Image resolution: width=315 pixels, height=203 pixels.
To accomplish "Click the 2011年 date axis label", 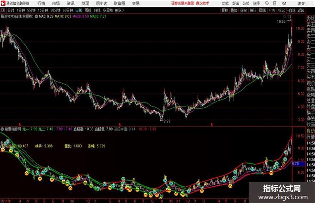I will (5, 201).
